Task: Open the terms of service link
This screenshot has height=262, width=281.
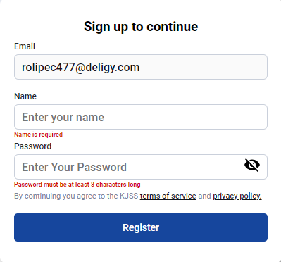Action: [168, 196]
